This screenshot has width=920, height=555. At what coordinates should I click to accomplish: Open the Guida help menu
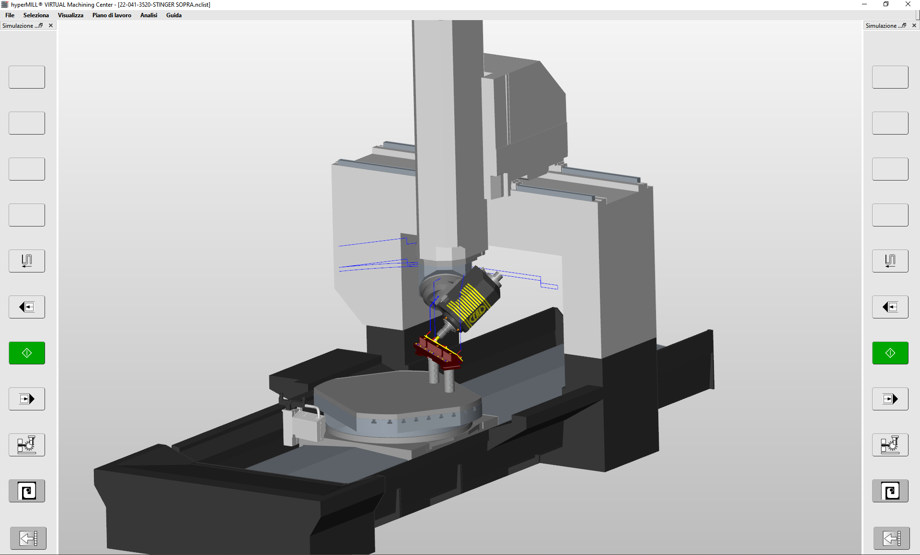click(x=174, y=15)
